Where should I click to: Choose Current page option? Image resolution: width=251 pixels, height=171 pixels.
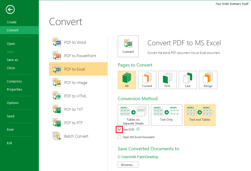147,80
